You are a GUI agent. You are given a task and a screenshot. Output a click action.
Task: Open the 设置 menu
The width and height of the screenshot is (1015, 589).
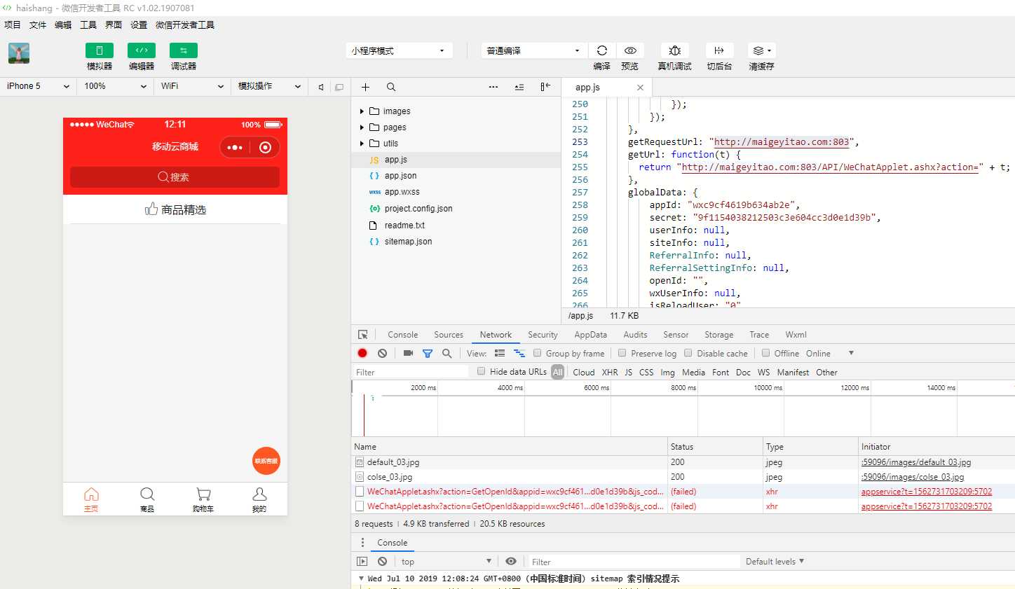point(139,25)
